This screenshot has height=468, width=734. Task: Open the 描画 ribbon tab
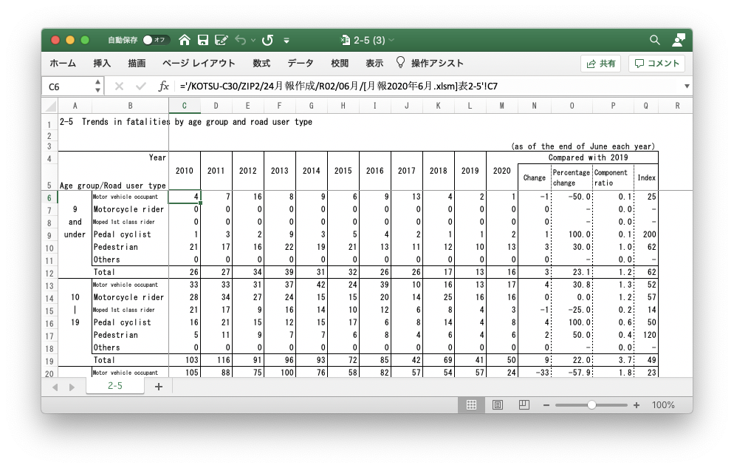click(137, 64)
